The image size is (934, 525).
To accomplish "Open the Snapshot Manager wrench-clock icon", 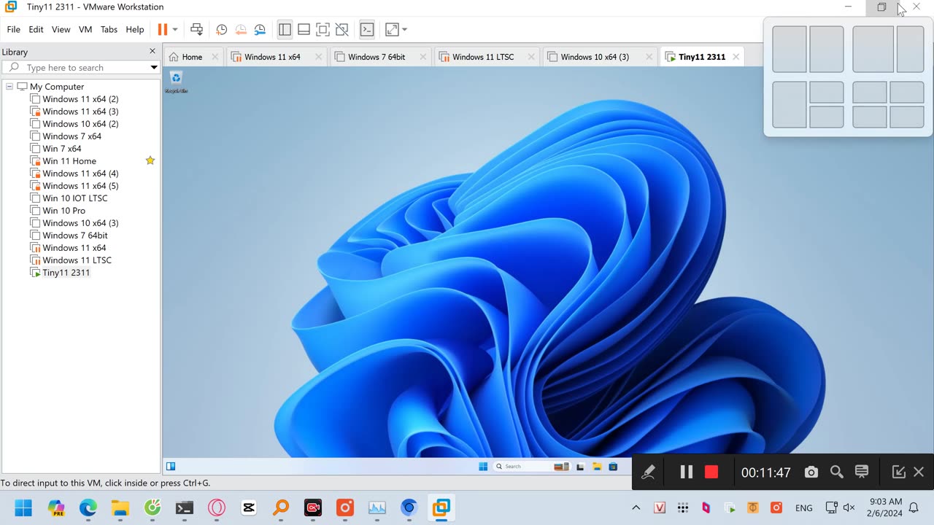I will click(x=260, y=30).
